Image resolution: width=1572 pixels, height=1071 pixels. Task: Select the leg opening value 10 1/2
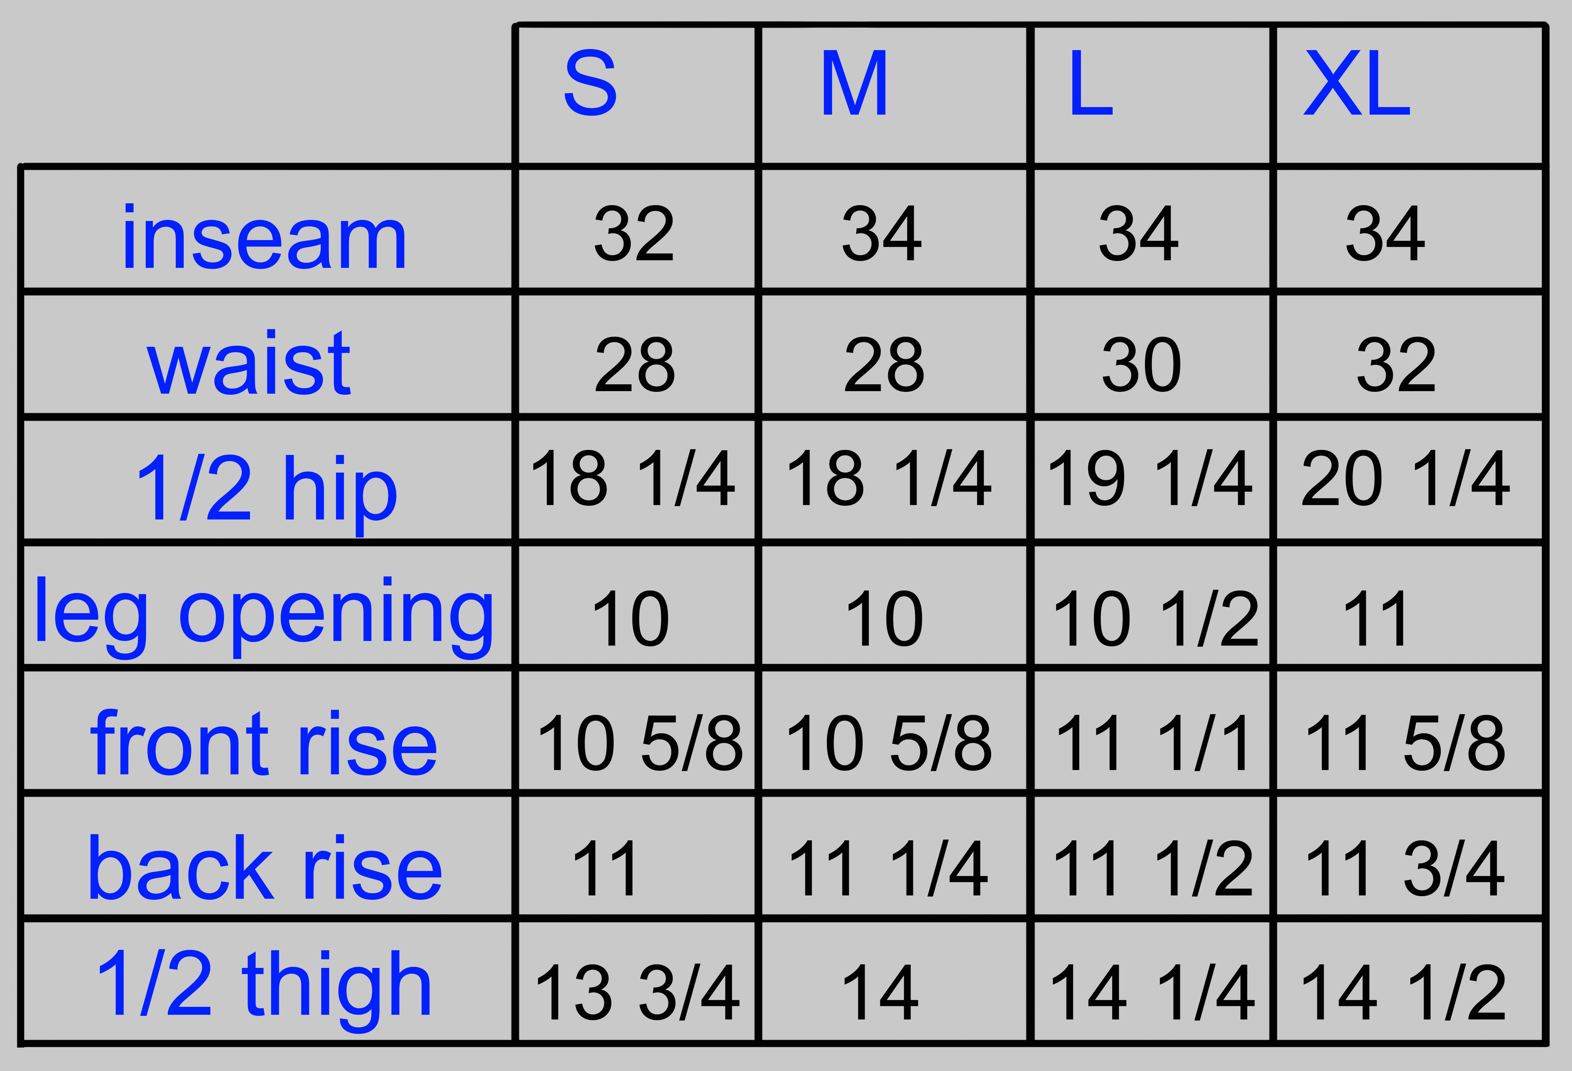click(1155, 618)
